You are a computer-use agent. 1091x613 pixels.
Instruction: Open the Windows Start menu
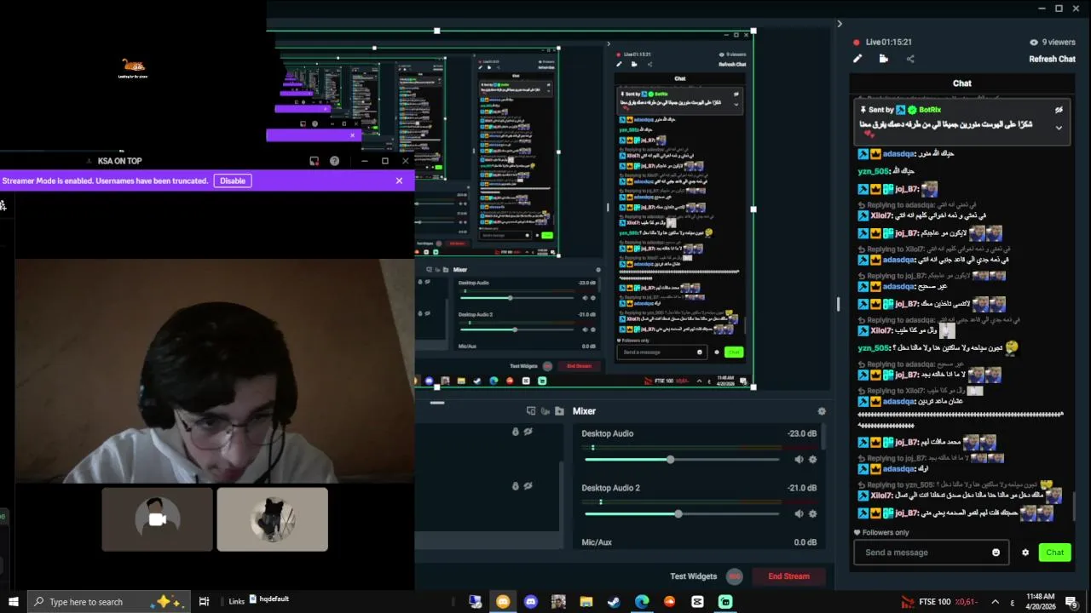[14, 602]
